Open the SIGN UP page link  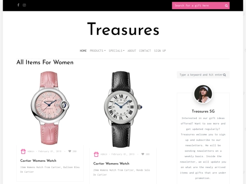pyautogui.click(x=160, y=51)
